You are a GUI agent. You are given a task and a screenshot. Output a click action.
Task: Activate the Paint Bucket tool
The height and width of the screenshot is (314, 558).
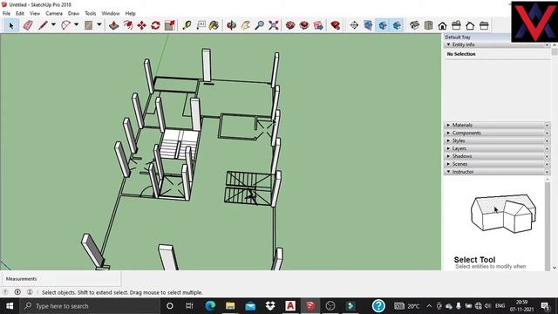[x=214, y=25]
